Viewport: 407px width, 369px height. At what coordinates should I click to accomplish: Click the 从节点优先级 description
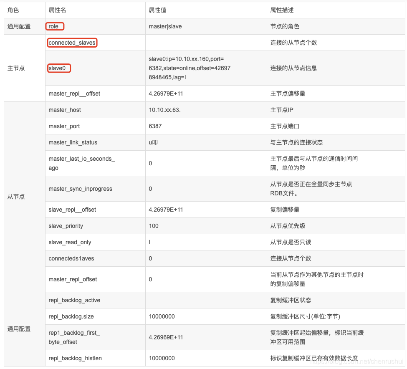point(288,226)
